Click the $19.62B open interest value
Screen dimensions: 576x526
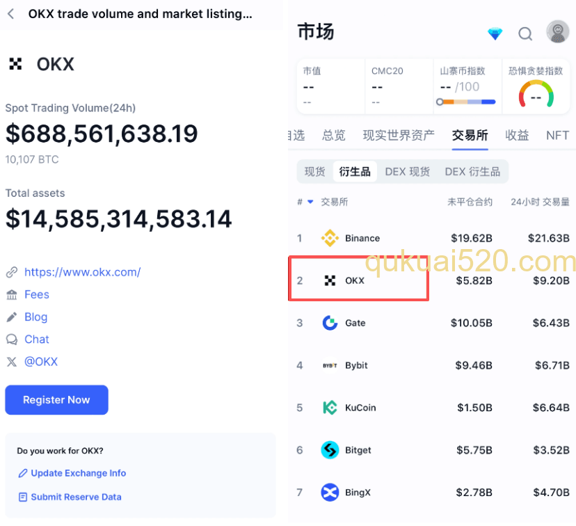coord(472,238)
